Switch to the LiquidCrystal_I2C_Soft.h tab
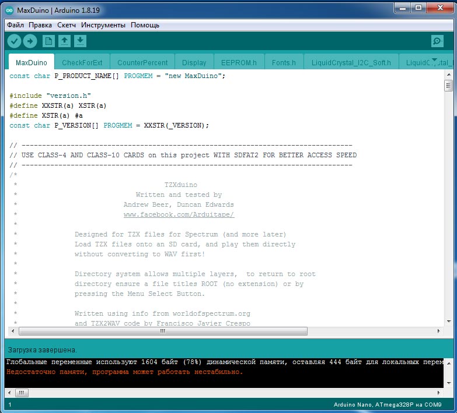 351,62
